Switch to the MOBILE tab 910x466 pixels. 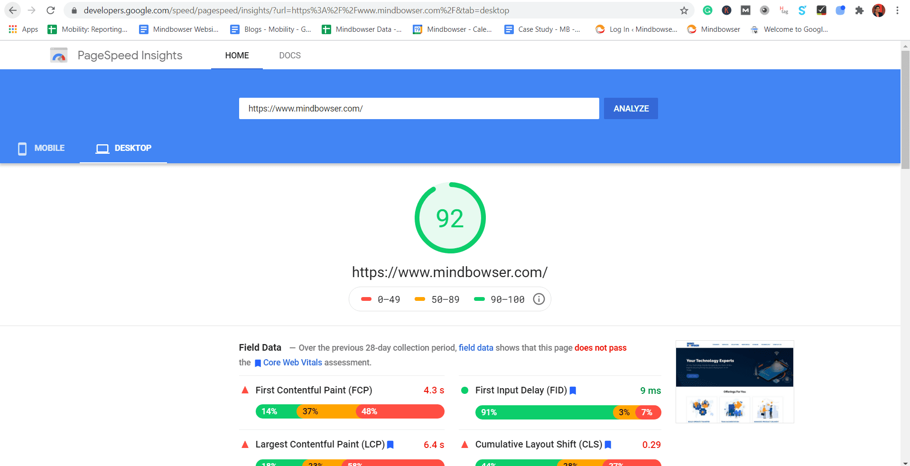(50, 148)
